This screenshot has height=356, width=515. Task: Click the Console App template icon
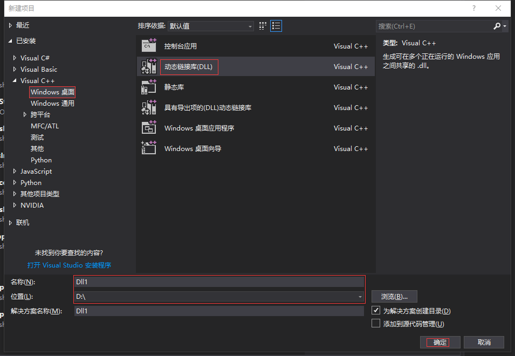[149, 45]
